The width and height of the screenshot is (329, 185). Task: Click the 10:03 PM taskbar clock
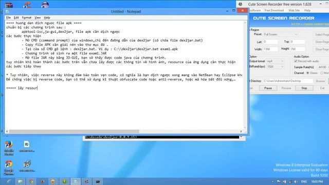tap(317, 181)
